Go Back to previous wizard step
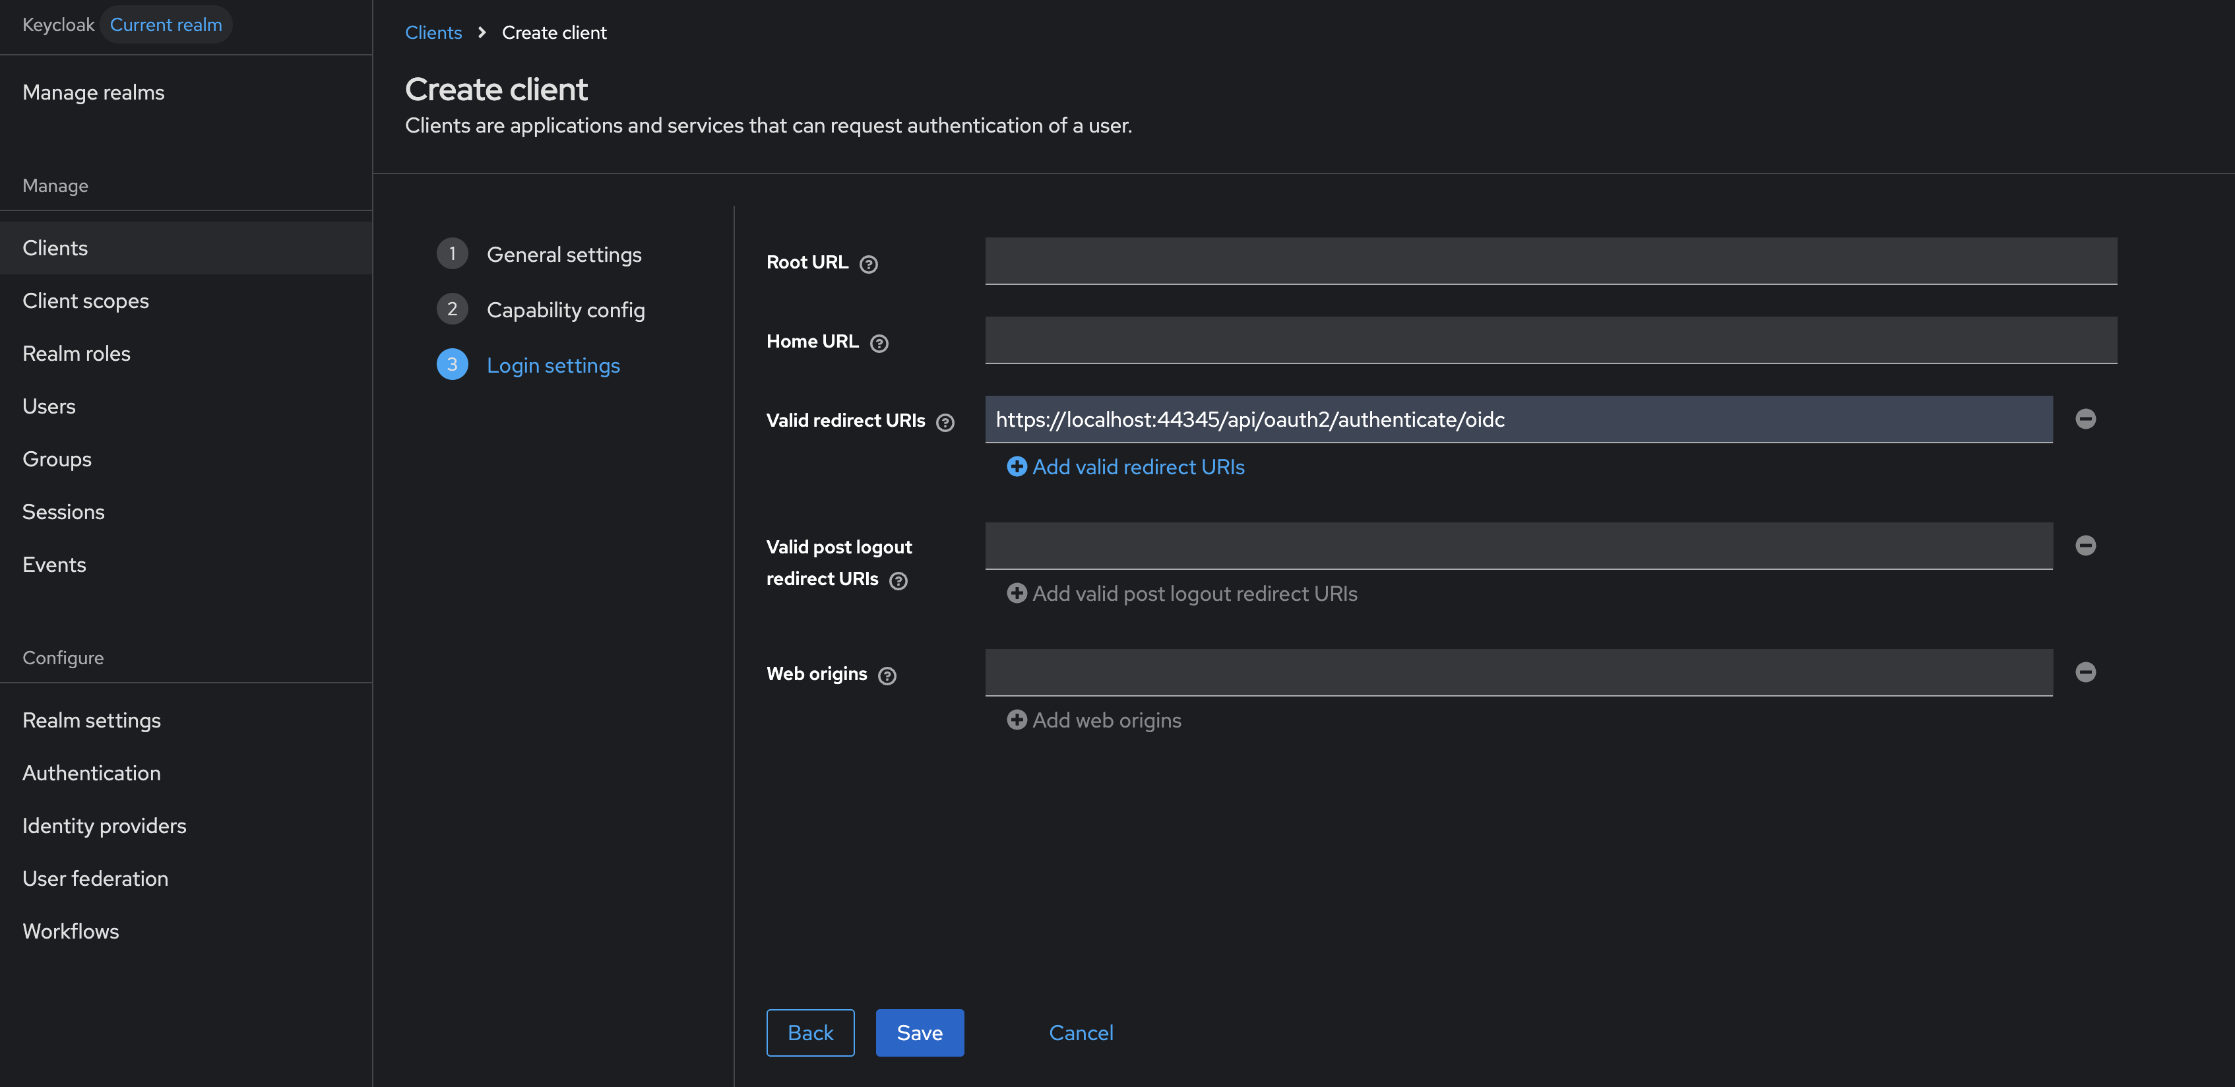Image resolution: width=2235 pixels, height=1087 pixels. [809, 1032]
